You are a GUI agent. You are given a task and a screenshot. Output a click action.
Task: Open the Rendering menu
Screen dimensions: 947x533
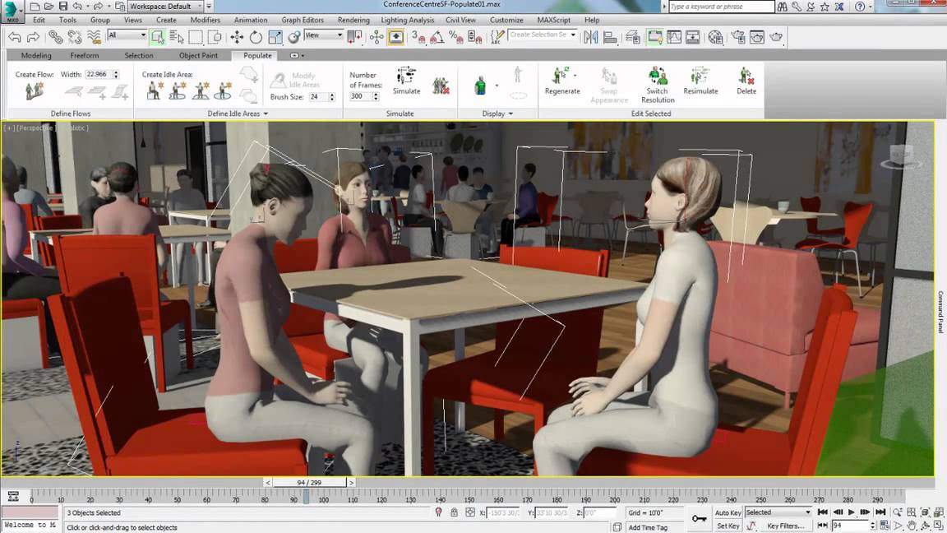click(x=353, y=20)
